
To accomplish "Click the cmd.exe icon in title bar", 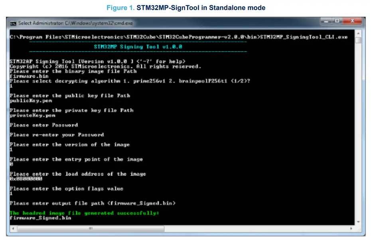I will (x=13, y=23).
